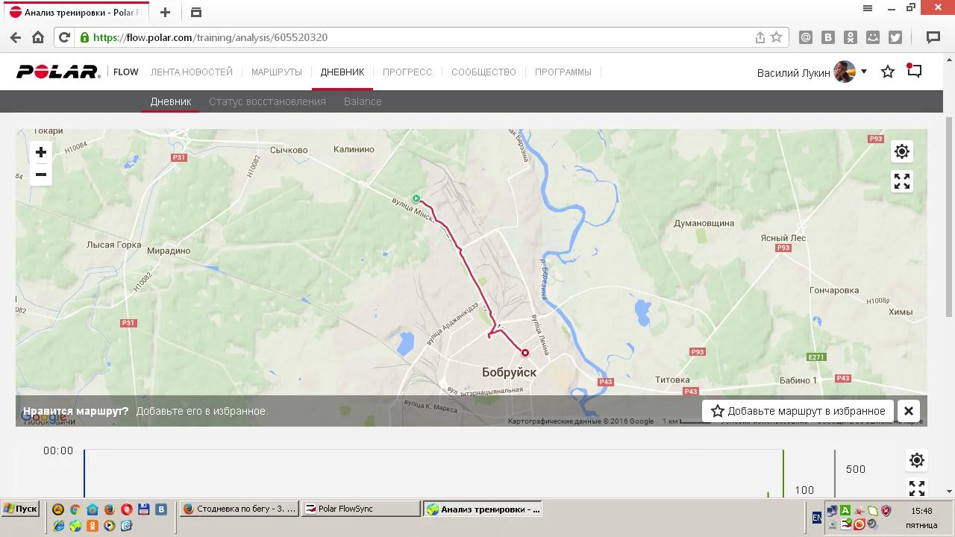Open map settings gear icon
Image resolution: width=955 pixels, height=537 pixels.
click(902, 151)
